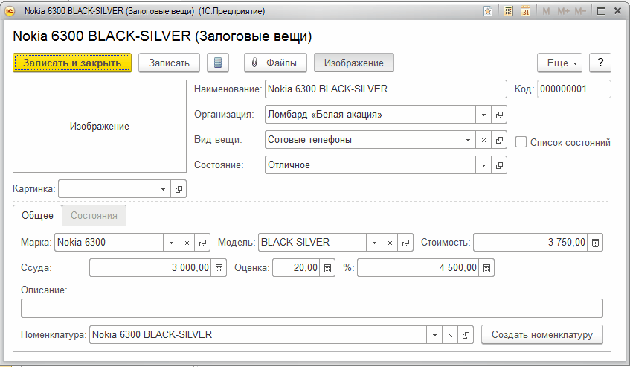
Task: Open the calculator icon in title bar
Action: [x=508, y=11]
